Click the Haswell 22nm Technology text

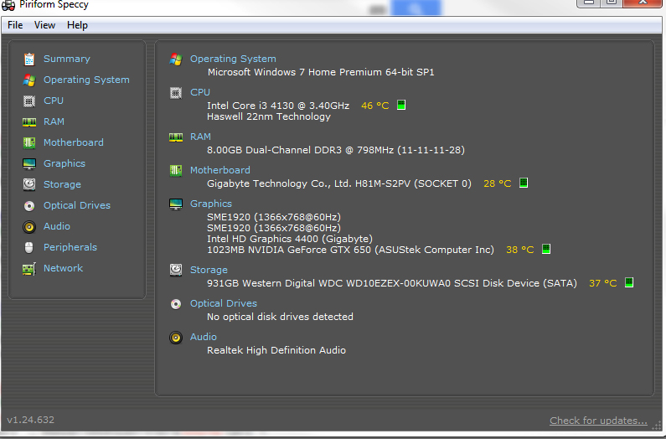coord(269,116)
